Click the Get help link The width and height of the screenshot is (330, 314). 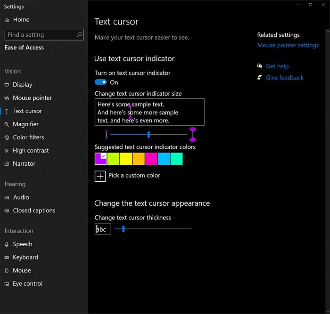click(277, 66)
